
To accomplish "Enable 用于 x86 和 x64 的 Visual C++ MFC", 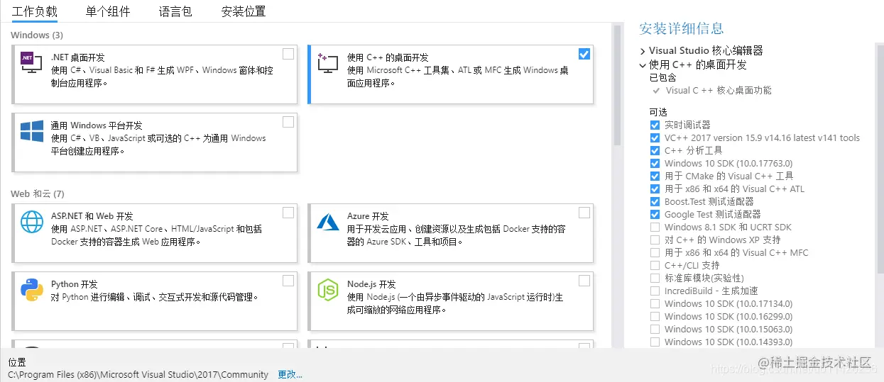I will point(655,252).
